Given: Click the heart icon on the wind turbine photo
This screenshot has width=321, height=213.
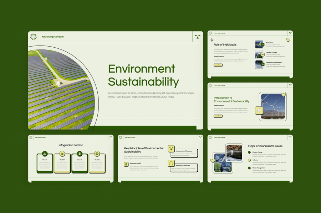Looking at the screenshot, I should pos(284,95).
